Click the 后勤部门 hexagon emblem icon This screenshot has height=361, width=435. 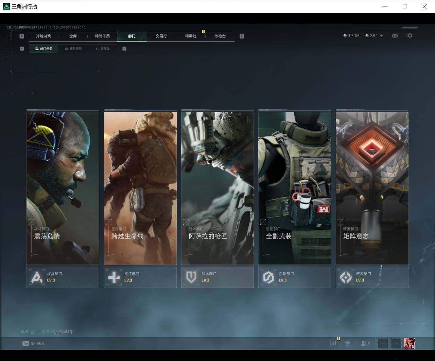268,277
